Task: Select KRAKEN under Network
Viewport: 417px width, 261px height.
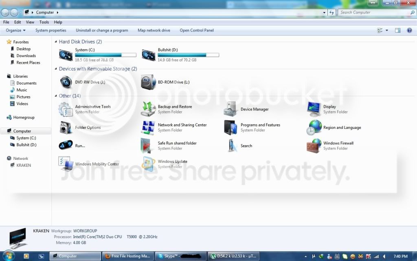Action: (x=24, y=166)
